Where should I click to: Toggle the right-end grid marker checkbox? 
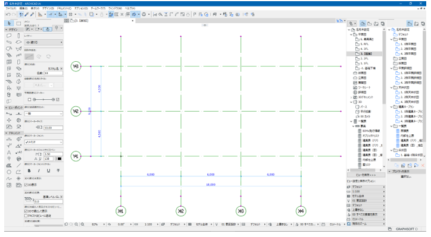coord(58,100)
